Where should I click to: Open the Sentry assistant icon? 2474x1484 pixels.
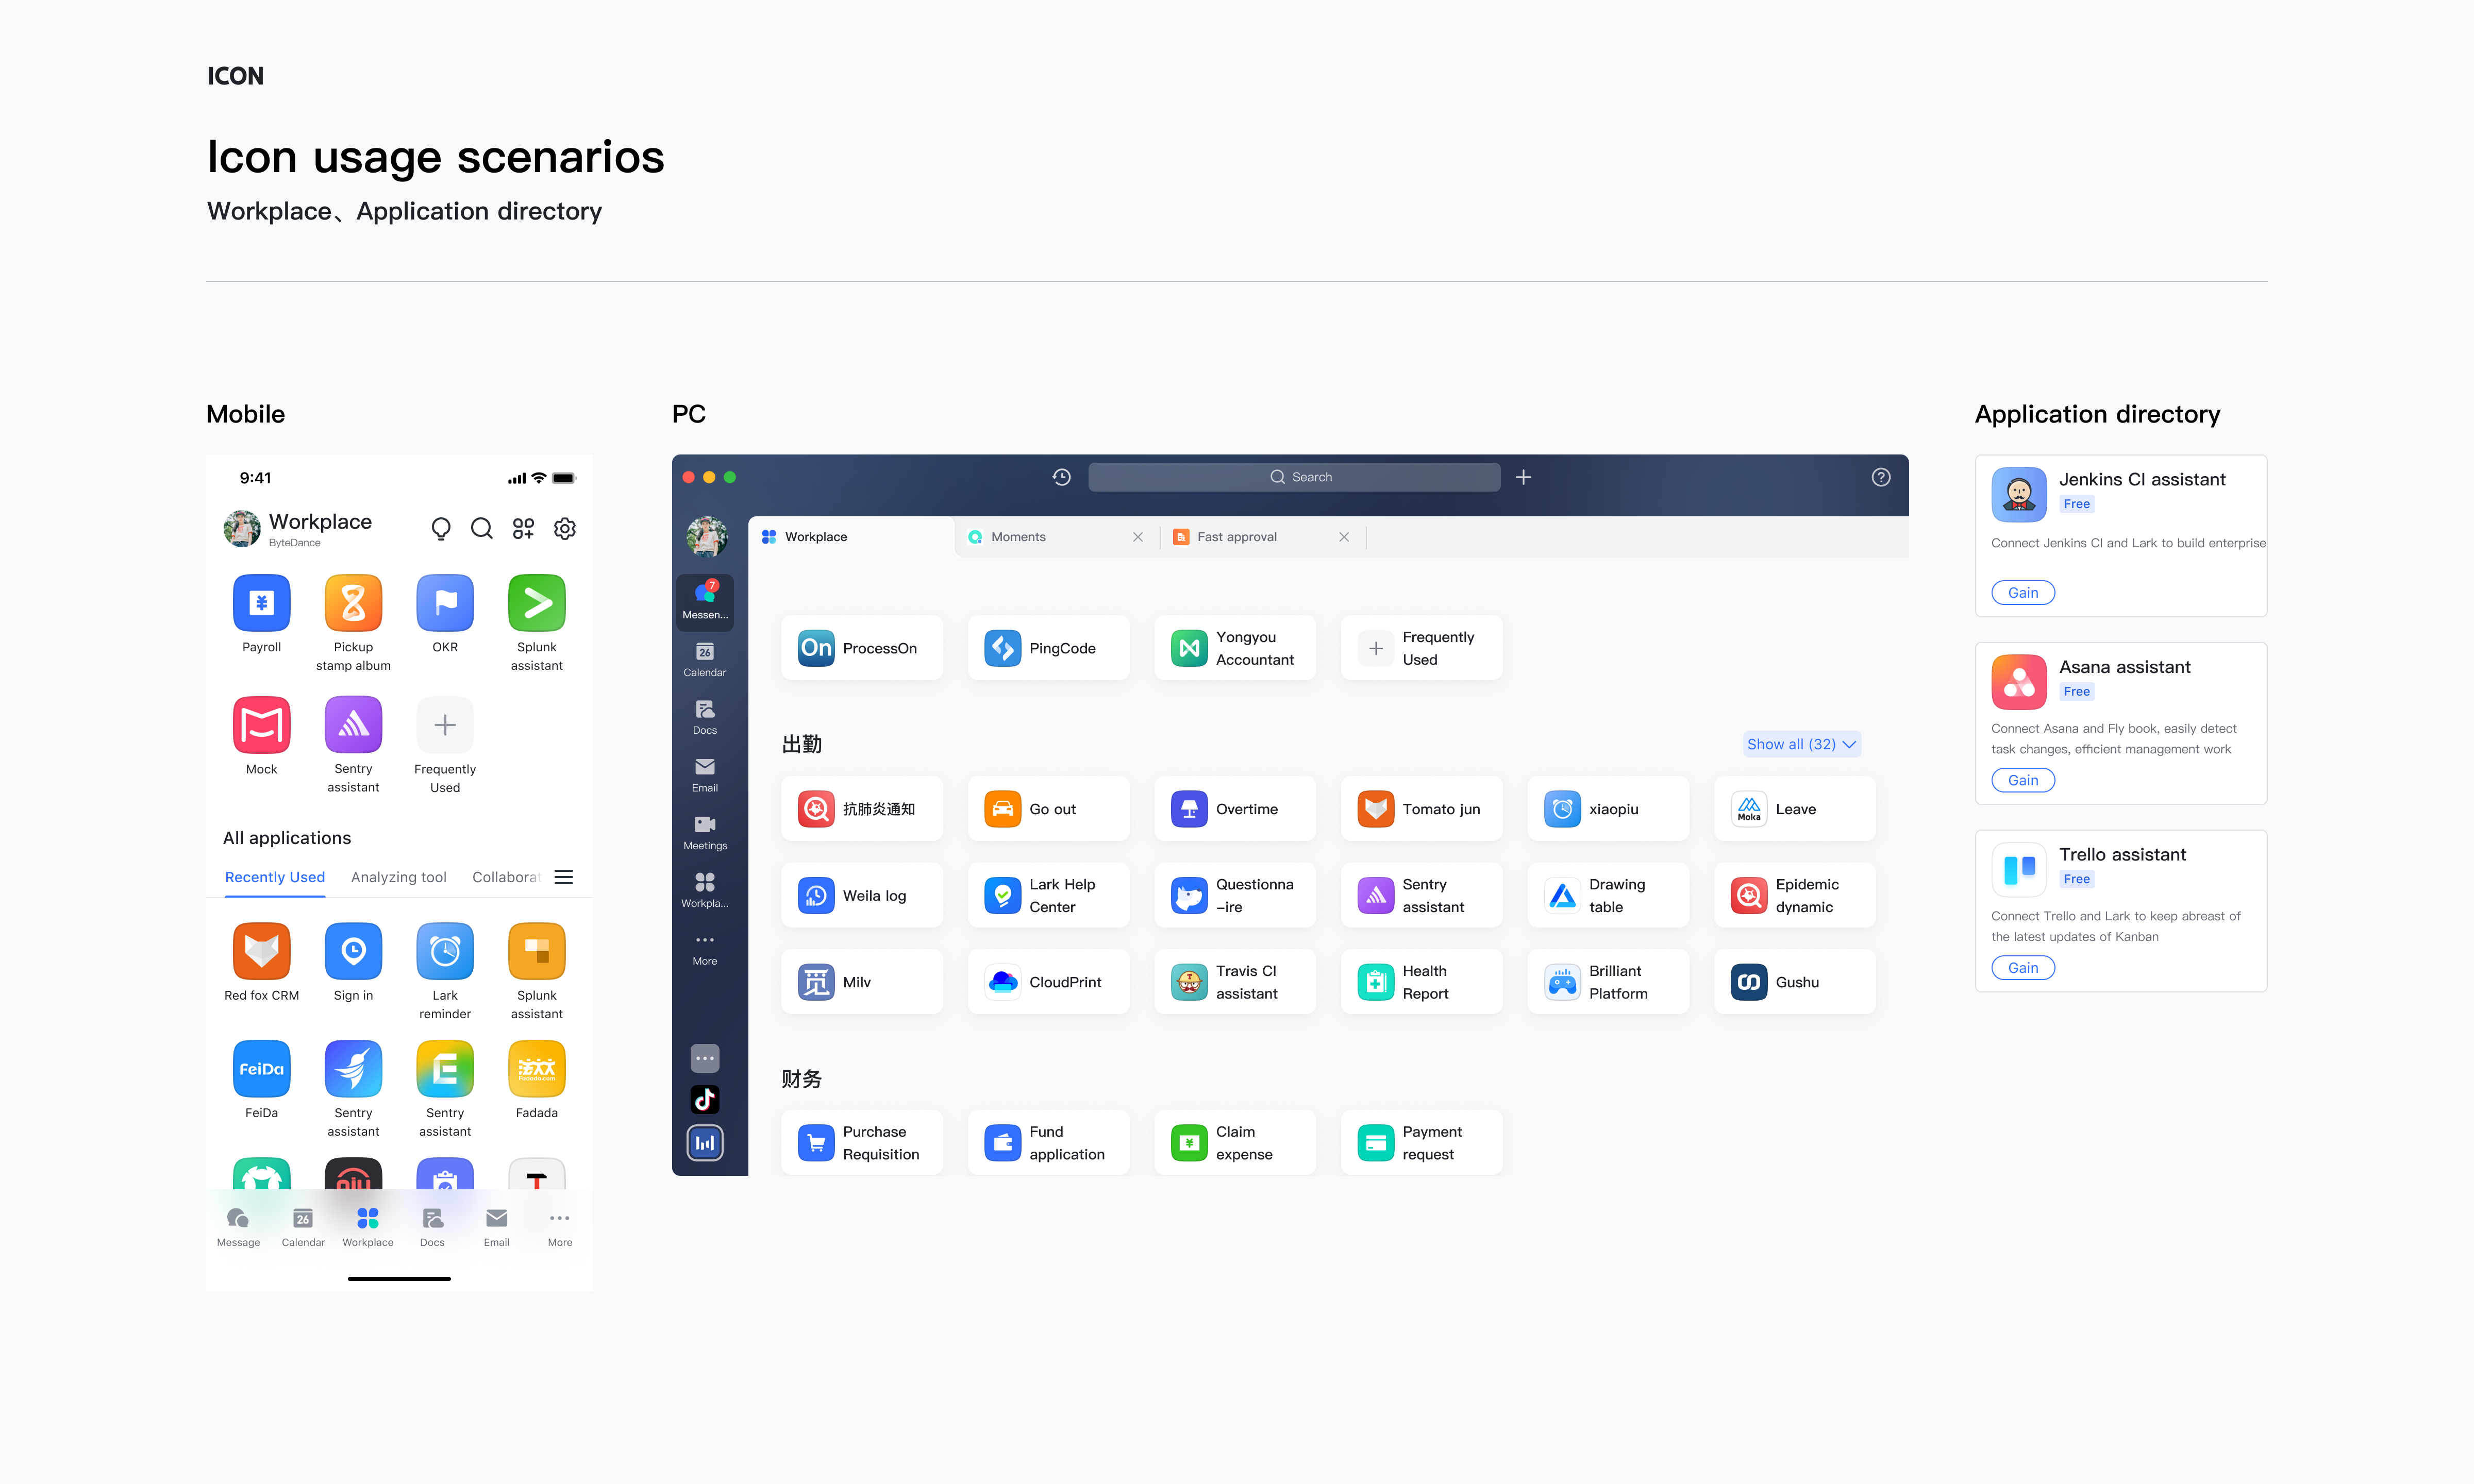tap(352, 724)
